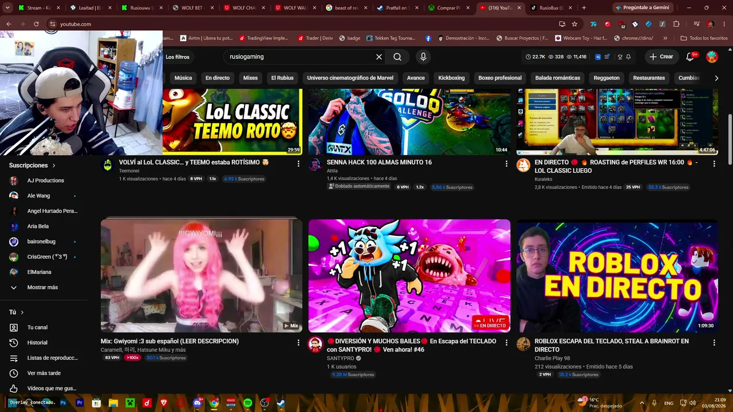Open Chrome extensions puzzle menu
733x412 pixels.
click(x=676, y=24)
